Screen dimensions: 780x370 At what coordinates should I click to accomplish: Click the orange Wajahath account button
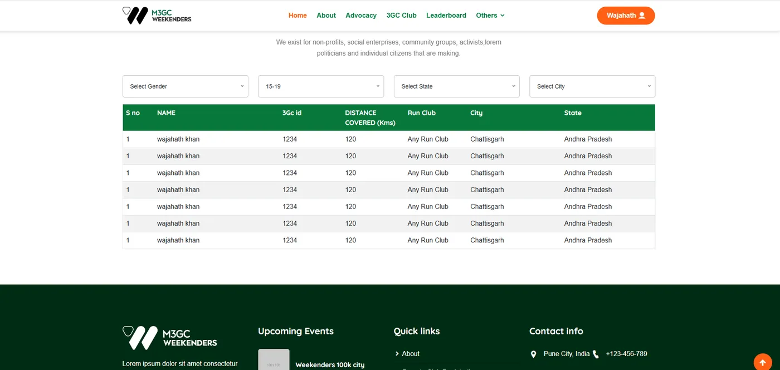(626, 16)
